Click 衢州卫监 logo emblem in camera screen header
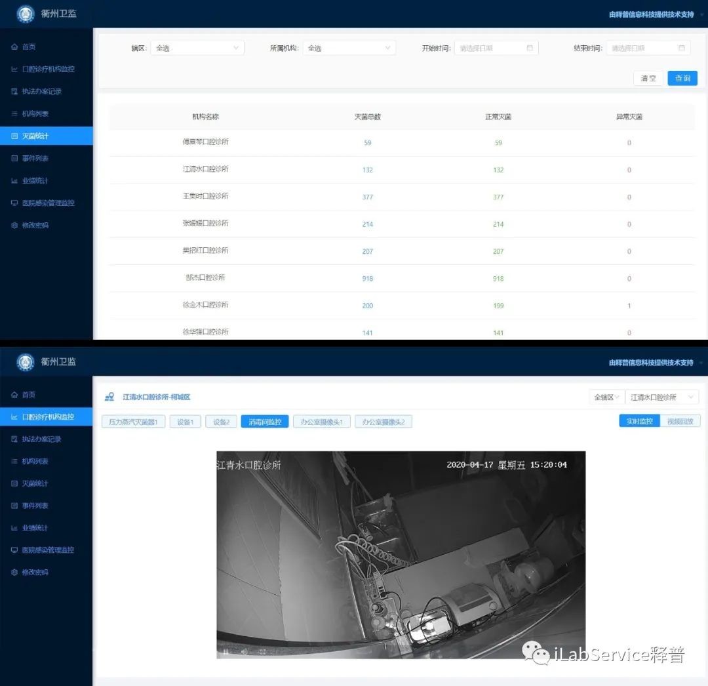Viewport: 708px width, 686px height. click(x=26, y=362)
